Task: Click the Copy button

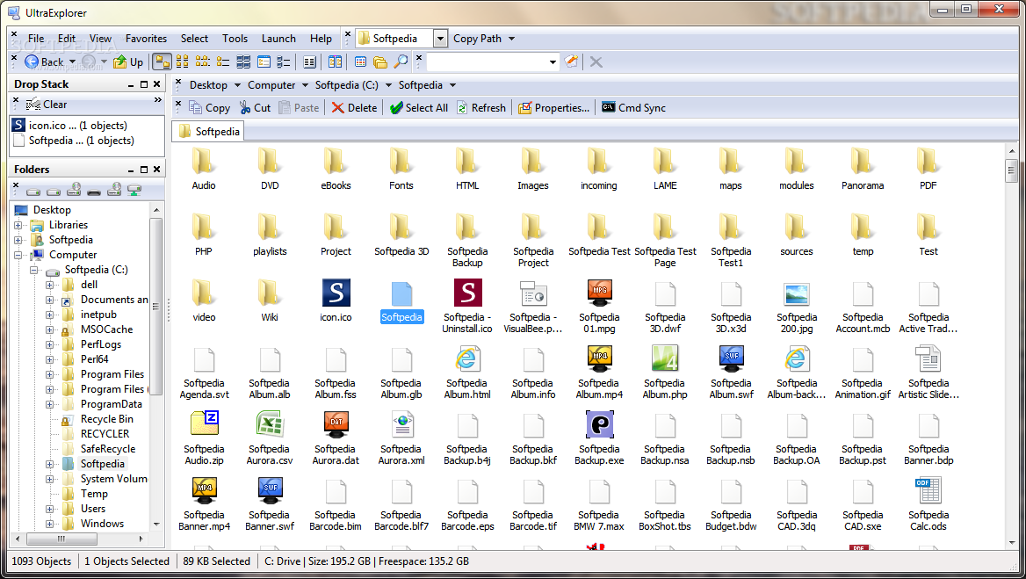Action: [209, 108]
